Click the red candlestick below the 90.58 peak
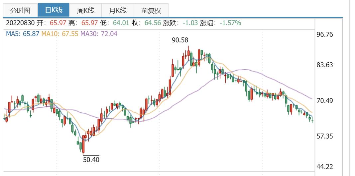 (x=188, y=53)
